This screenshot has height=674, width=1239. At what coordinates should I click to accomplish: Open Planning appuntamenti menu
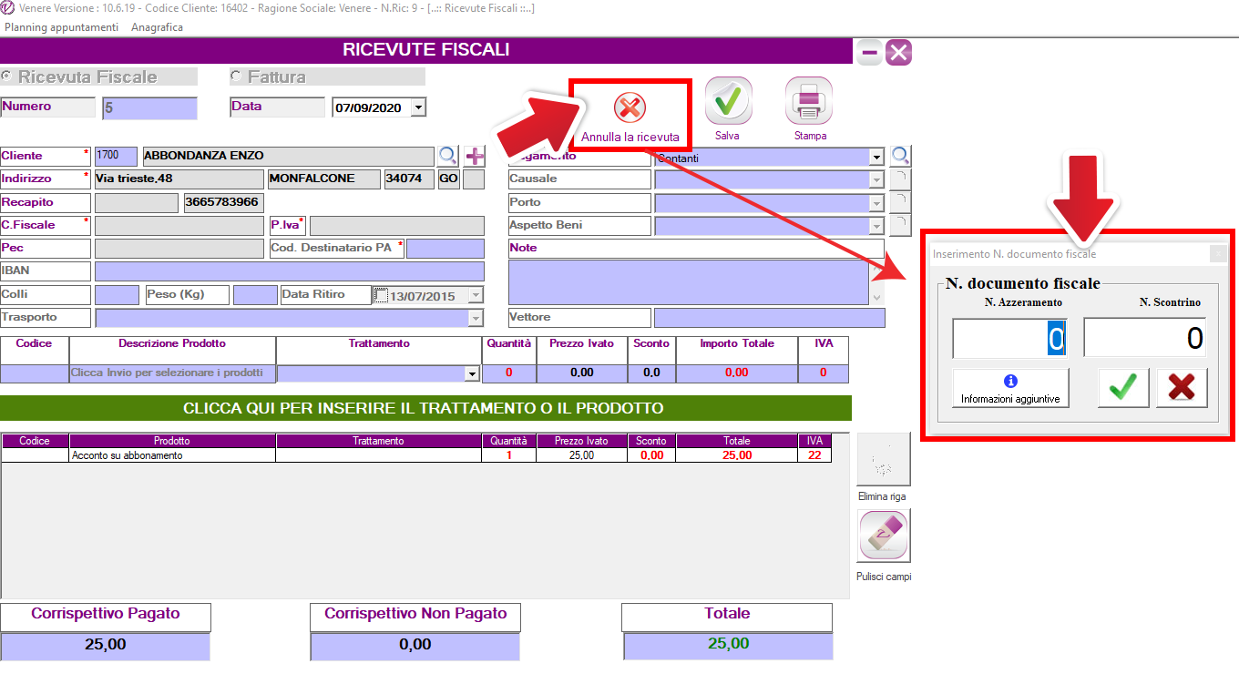point(61,27)
